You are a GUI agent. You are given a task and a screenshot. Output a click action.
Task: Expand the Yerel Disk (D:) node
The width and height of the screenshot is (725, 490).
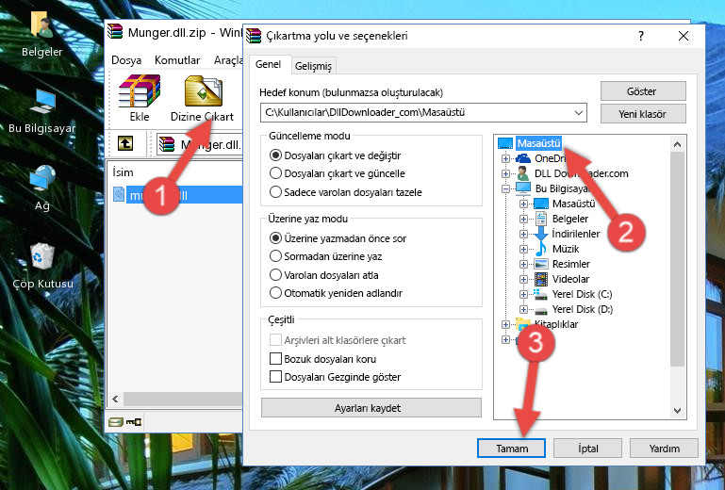pos(523,309)
